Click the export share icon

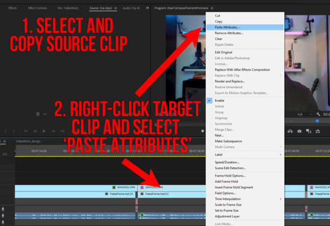click(x=318, y=131)
